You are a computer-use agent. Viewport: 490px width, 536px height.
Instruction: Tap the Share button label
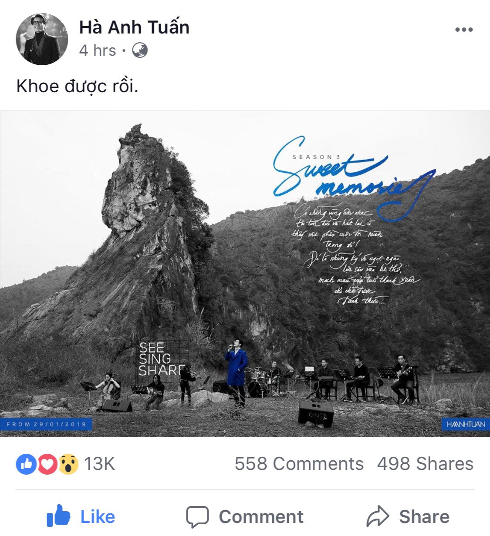point(424,517)
